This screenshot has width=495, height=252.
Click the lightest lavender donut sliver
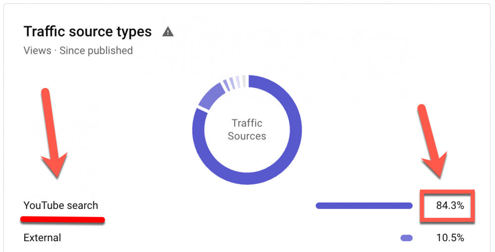(238, 82)
